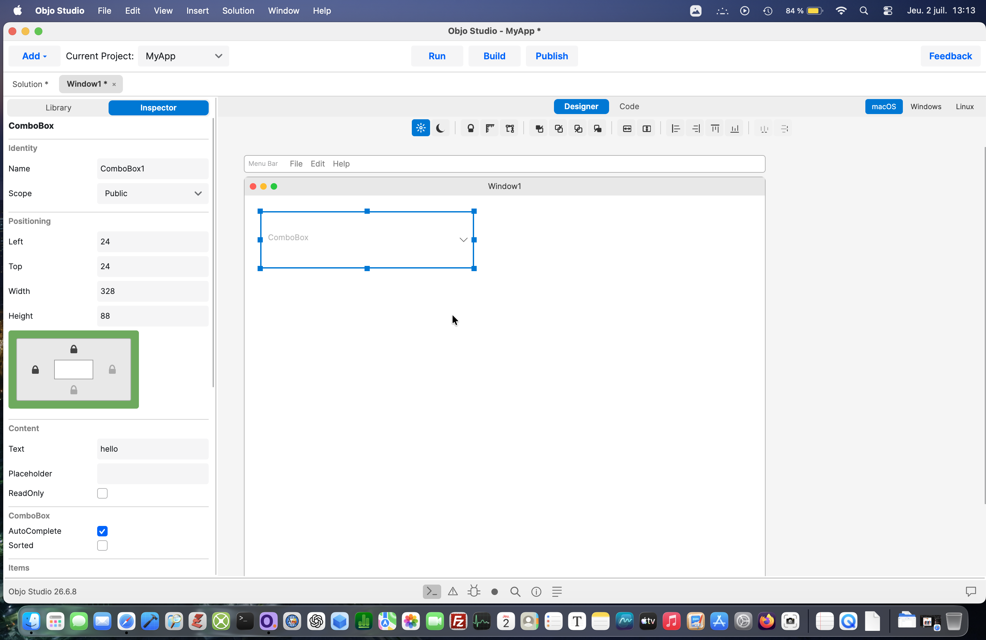
Task: Uncheck the AutoComplete checkbox
Action: pos(102,531)
